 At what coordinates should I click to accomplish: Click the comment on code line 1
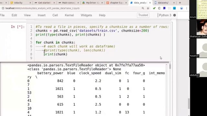102,27
